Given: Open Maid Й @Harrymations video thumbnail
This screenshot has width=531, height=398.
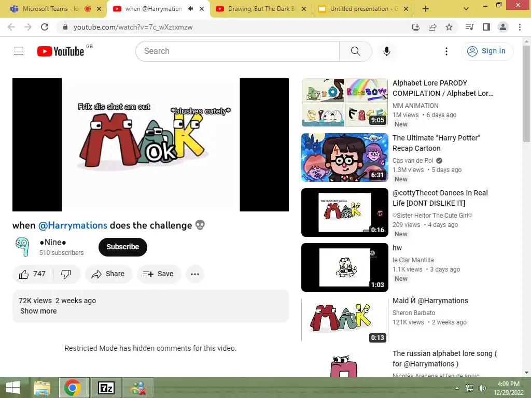Looking at the screenshot, I should [345, 320].
